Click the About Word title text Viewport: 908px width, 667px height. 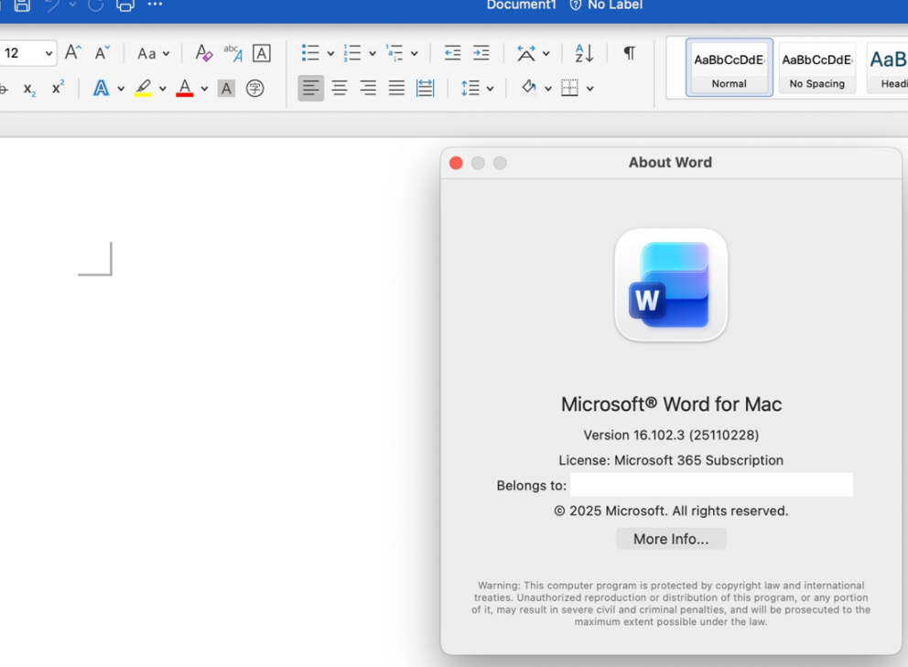coord(671,163)
